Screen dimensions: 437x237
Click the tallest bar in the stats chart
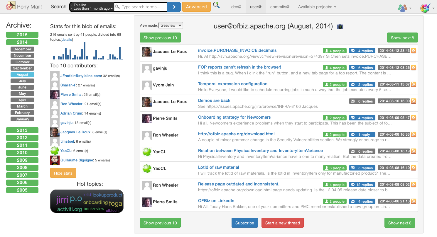[85, 51]
